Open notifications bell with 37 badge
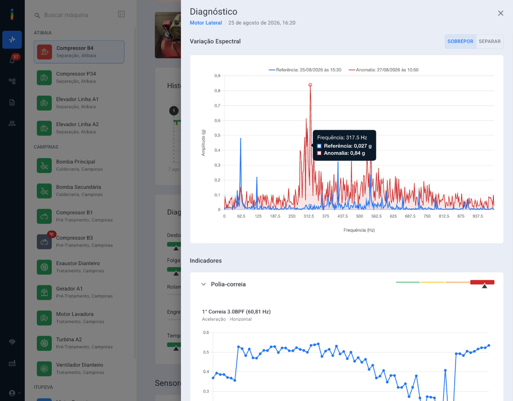Screen dimensions: 513x401 tap(13, 60)
